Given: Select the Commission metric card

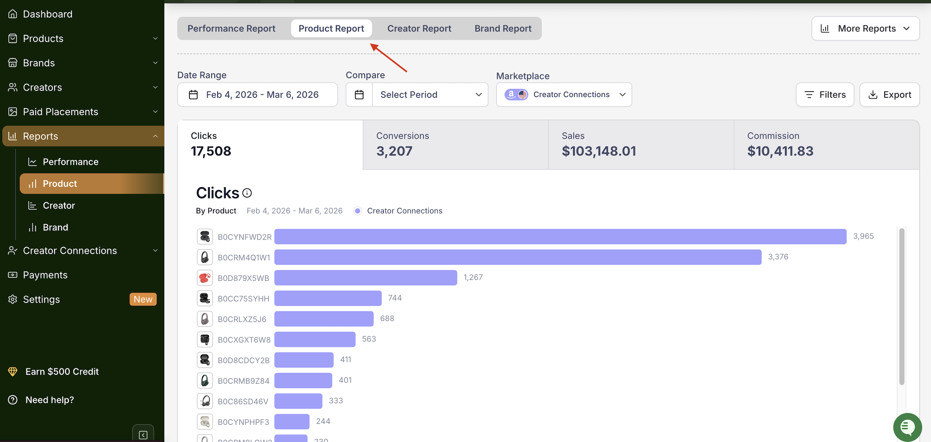Looking at the screenshot, I should coord(826,145).
